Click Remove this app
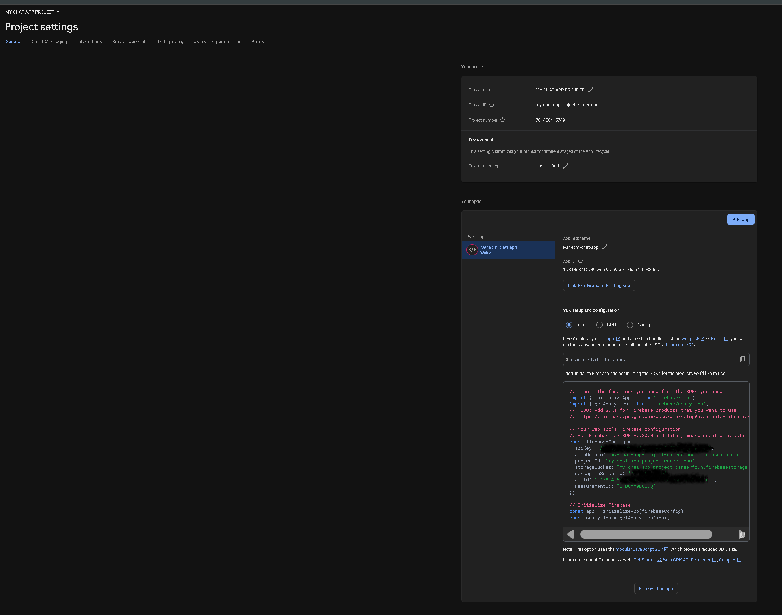 click(655, 588)
